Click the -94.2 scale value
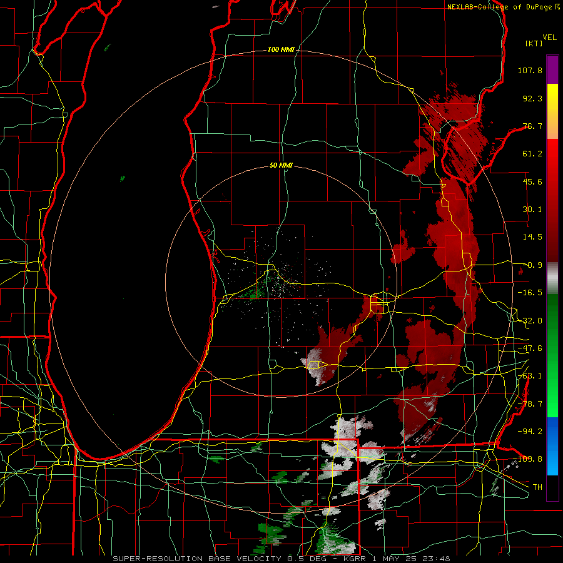This screenshot has height=563, width=563. (530, 431)
